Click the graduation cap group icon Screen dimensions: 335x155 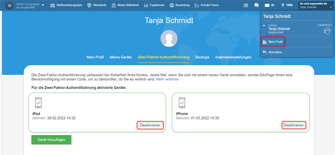click(10, 5)
